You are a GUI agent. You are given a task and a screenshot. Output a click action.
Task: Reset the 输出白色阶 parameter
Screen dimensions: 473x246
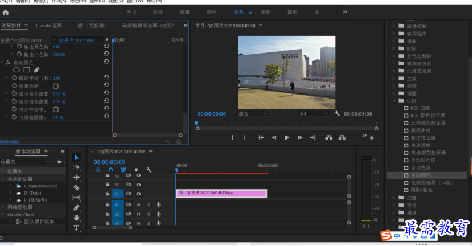pyautogui.click(x=106, y=54)
